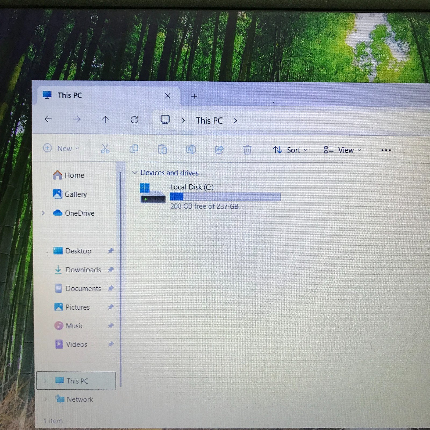Click the pin icon next to Pictures
This screenshot has width=430, height=430.
(x=110, y=307)
